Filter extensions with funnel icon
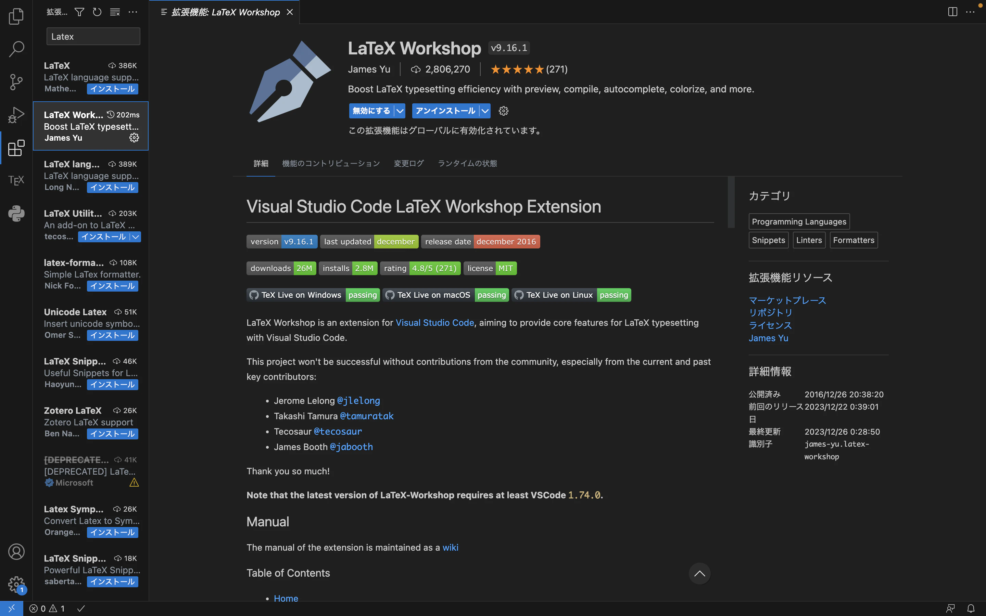 [79, 12]
